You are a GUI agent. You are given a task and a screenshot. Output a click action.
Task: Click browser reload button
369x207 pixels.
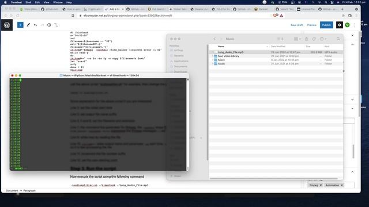(x=18, y=16)
